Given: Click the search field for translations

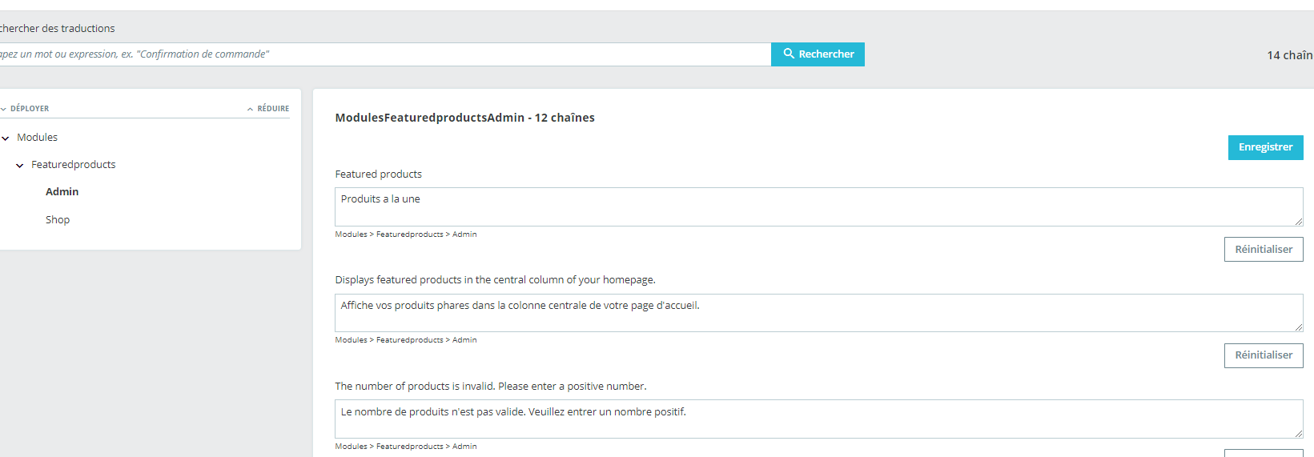Looking at the screenshot, I should pyautogui.click(x=384, y=54).
